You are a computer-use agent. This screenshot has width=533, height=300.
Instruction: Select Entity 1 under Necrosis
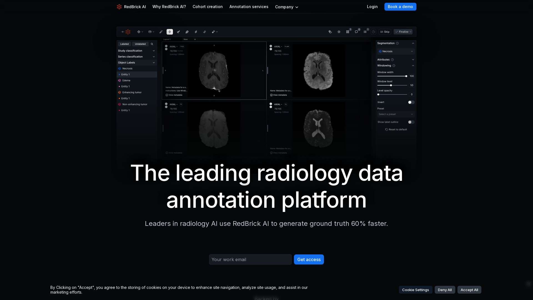click(x=137, y=74)
